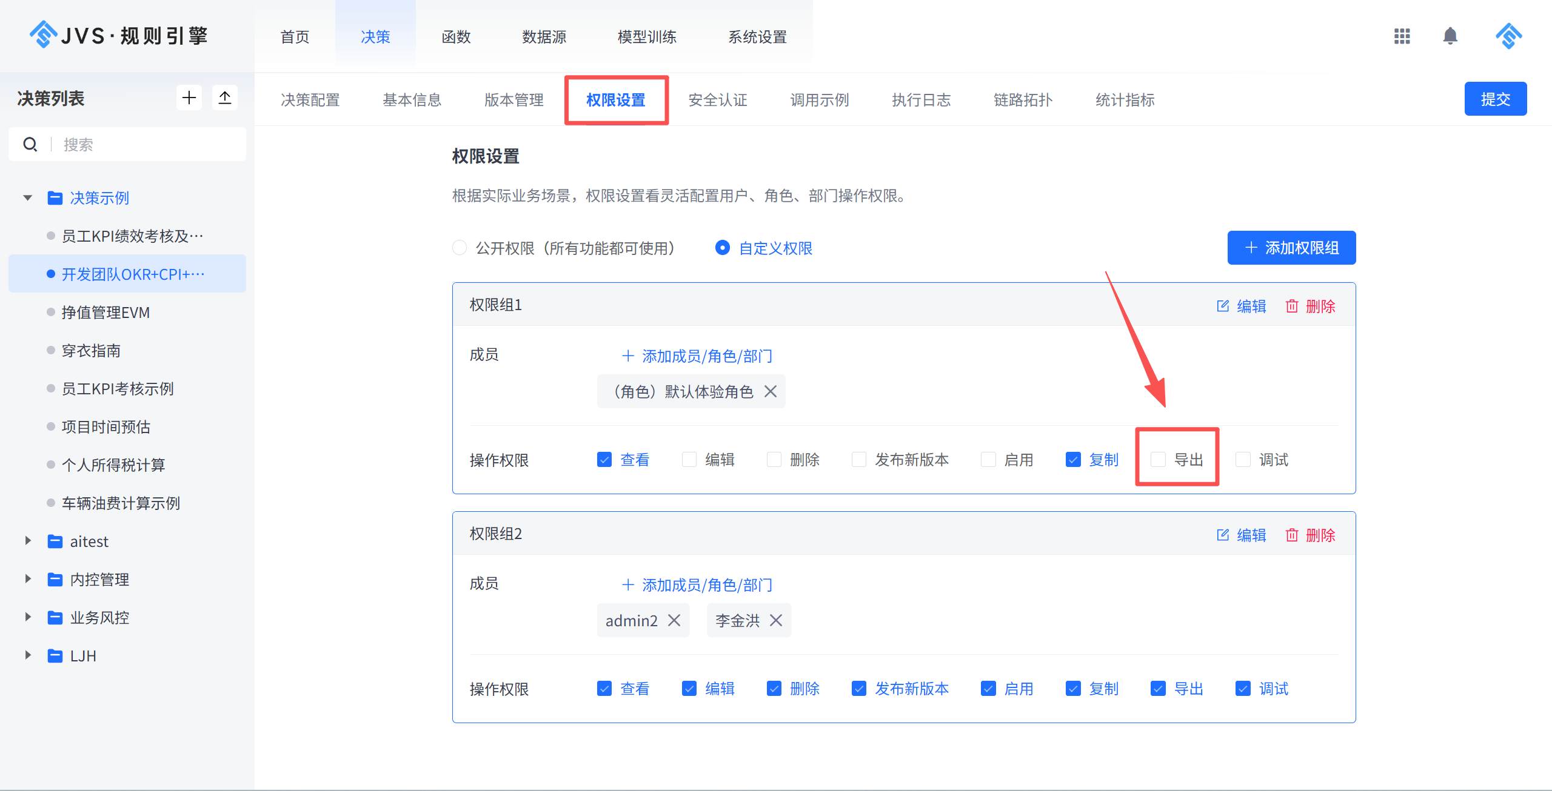Enable 调试 in 权限组1
Viewport: 1552px width, 791px height.
pos(1243,460)
